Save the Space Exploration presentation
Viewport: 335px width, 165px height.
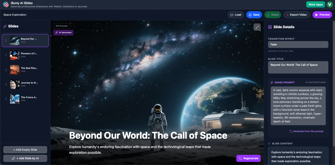pos(254,15)
